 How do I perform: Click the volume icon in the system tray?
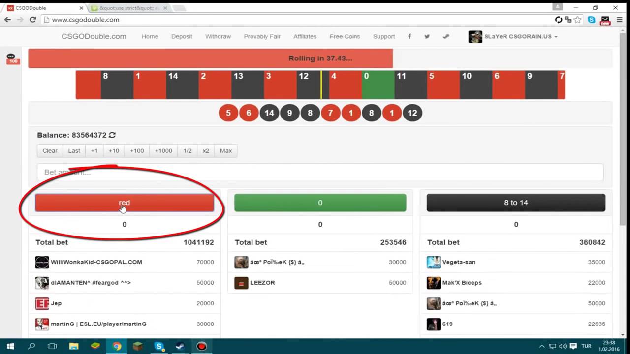563,346
